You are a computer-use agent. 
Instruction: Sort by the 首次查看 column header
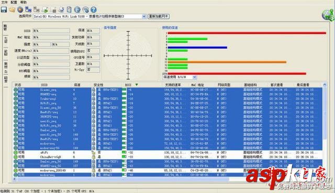(277, 85)
